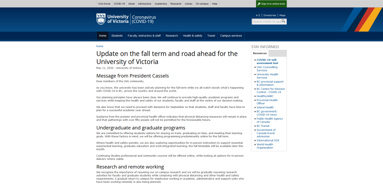Open Campus services in navigation bar
Image resolution: width=383 pixels, height=185 pixels.
(x=231, y=36)
